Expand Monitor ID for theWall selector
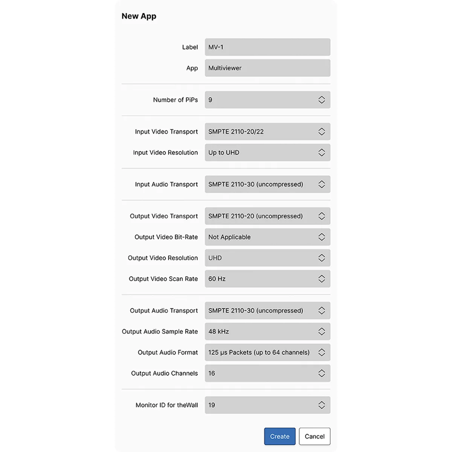Screen dimensions: 452x452 (x=267, y=405)
